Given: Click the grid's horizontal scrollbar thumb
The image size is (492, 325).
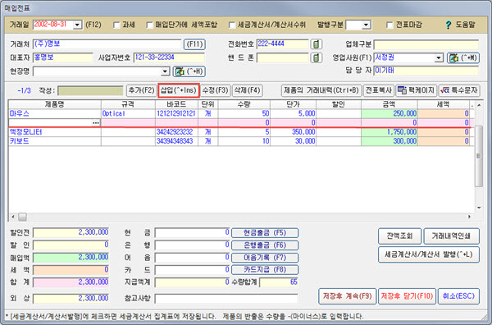Looking at the screenshot, I should (x=22, y=217).
